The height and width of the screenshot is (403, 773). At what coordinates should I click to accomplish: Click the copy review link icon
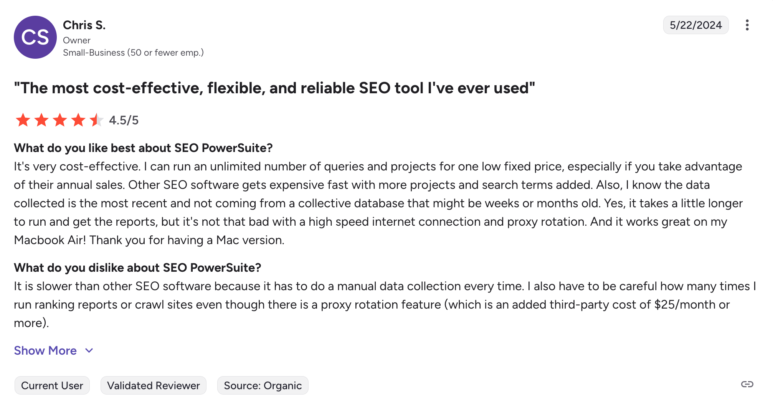(747, 384)
